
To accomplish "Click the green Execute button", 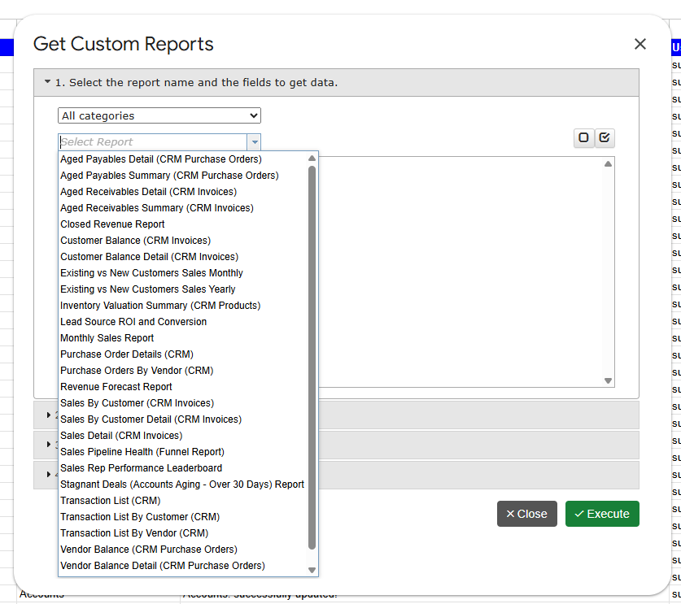I will (602, 514).
